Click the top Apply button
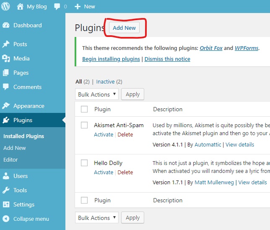Screen dimensions: 270x230 tap(132, 94)
